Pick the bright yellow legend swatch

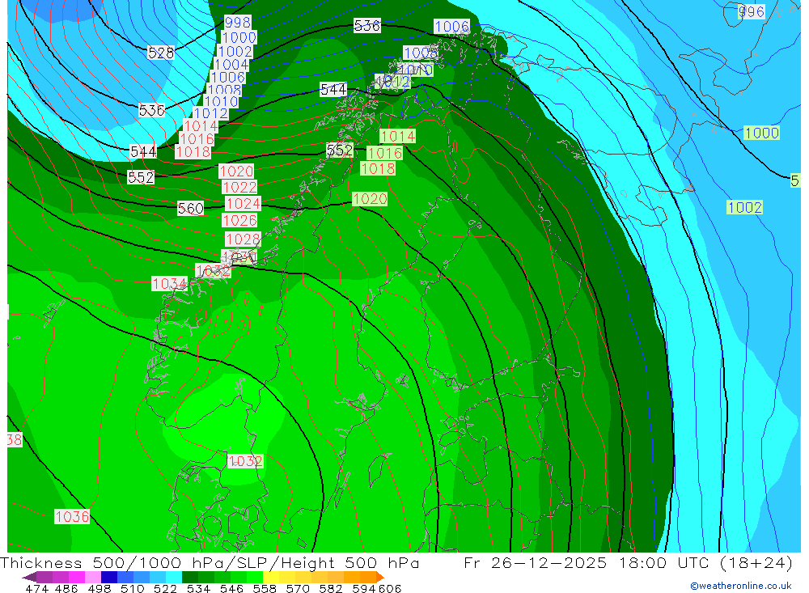tap(271, 577)
